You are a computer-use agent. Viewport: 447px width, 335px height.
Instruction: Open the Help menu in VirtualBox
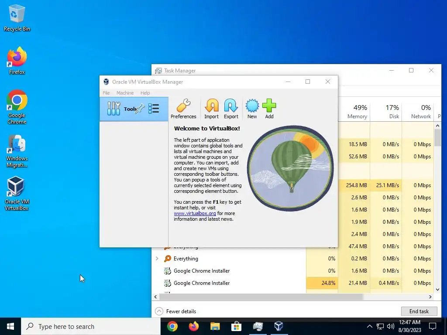145,93
